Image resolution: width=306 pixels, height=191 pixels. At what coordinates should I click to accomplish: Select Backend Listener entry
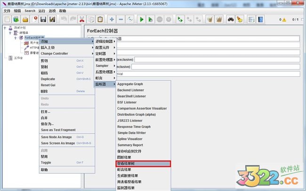point(143,90)
